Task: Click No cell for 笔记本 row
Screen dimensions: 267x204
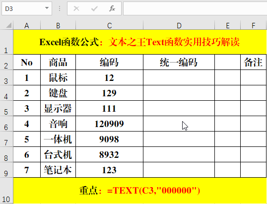Action: (27, 170)
